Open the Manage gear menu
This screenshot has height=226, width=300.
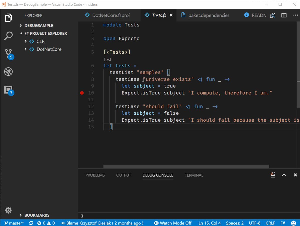pyautogui.click(x=8, y=210)
